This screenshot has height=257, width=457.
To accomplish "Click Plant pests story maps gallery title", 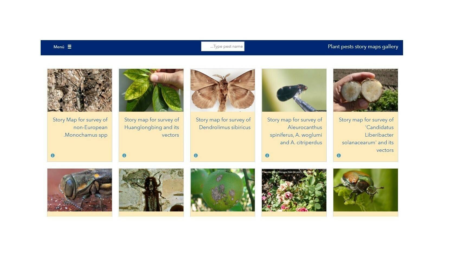I will pos(363,47).
